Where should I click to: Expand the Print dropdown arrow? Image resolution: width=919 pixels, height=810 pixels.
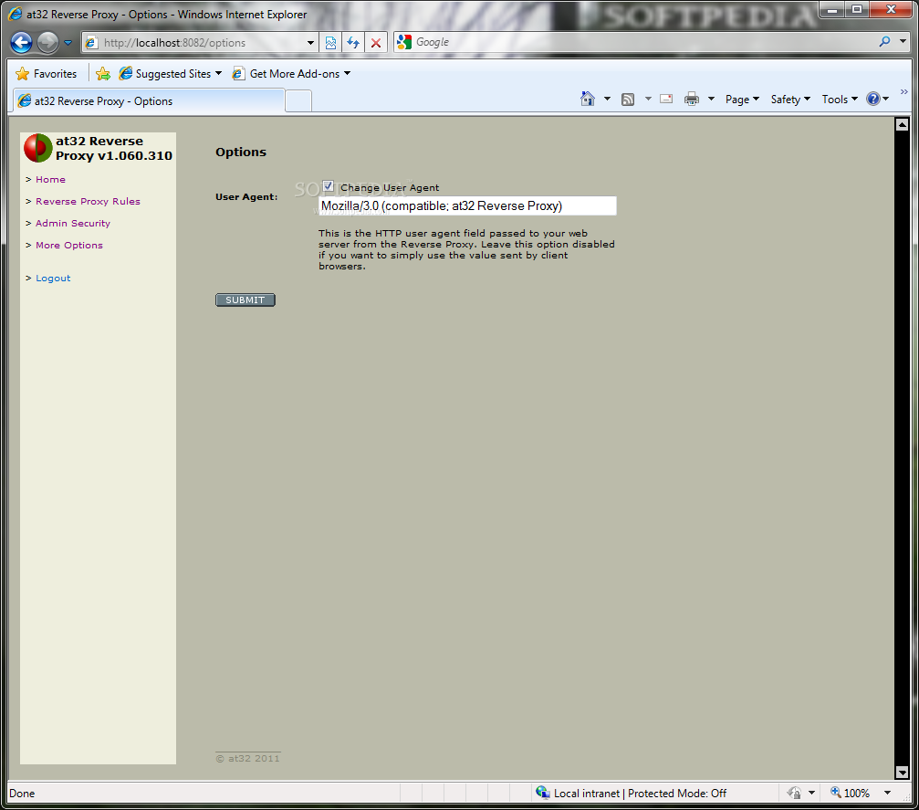(x=711, y=100)
